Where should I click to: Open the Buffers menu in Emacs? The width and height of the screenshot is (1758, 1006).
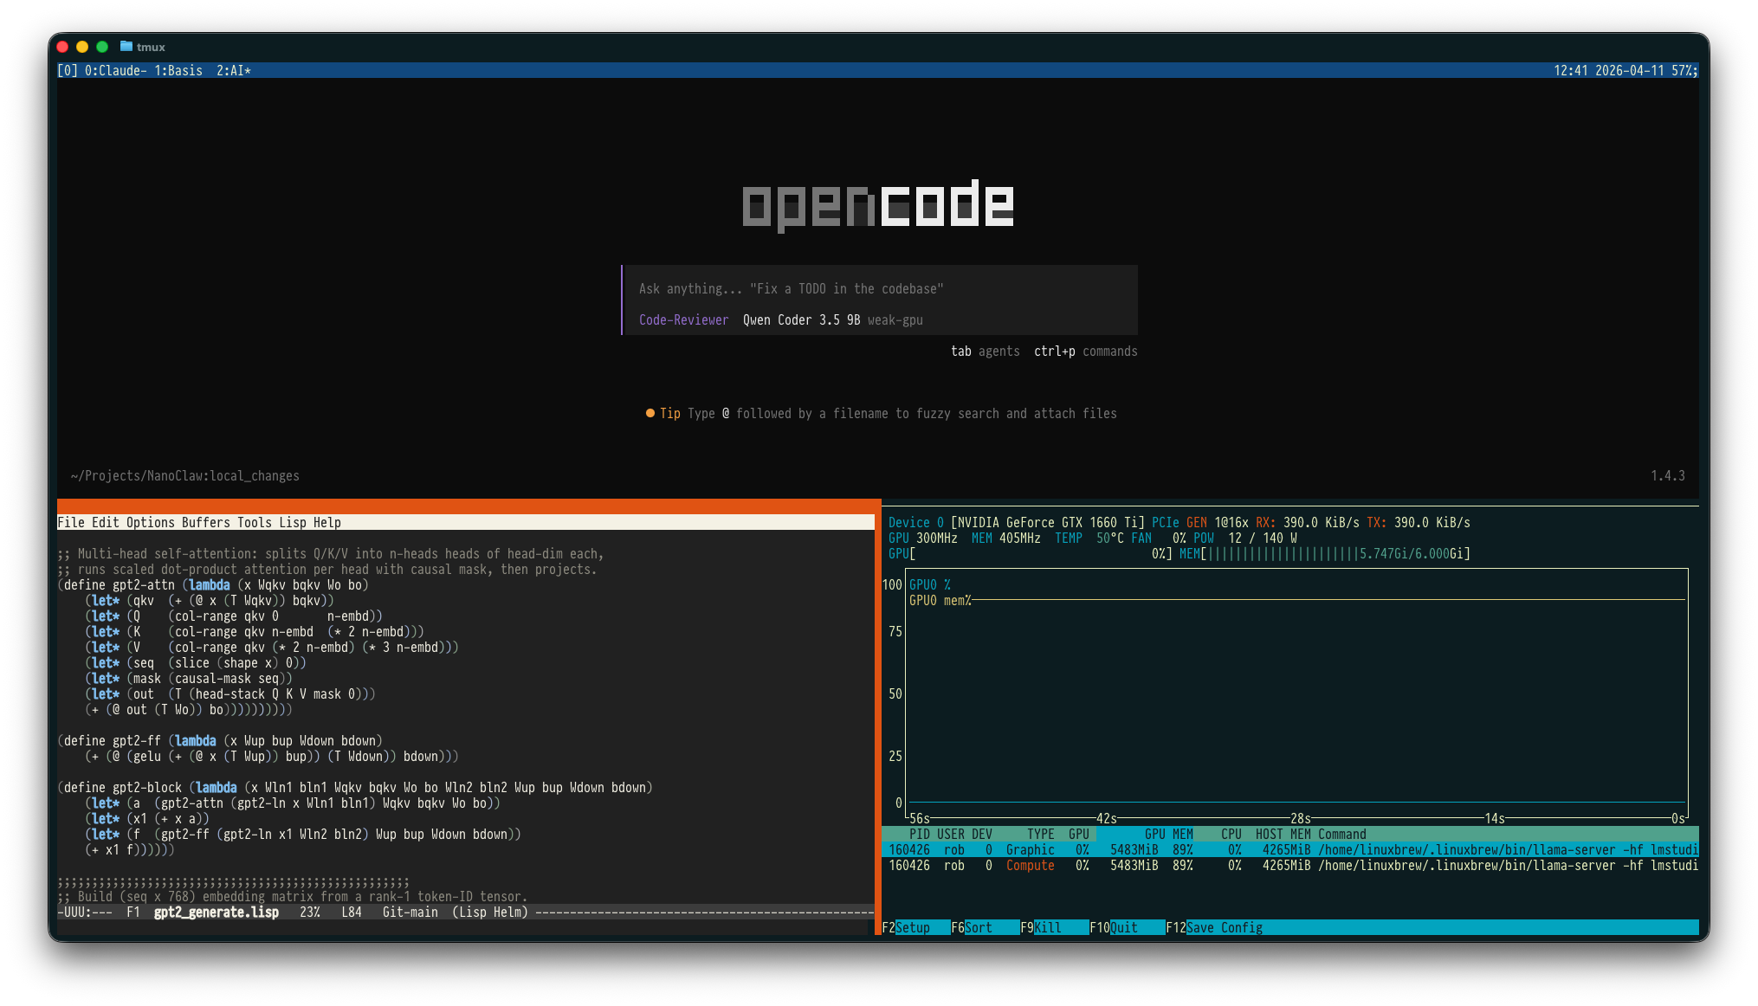pyautogui.click(x=205, y=522)
